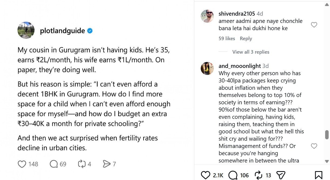The width and height of the screenshot is (330, 180).
Task: Click the embedded thread comment icon (69)
Action: [54, 164]
